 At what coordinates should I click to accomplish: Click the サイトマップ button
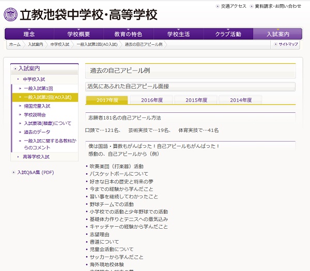pyautogui.click(x=286, y=45)
